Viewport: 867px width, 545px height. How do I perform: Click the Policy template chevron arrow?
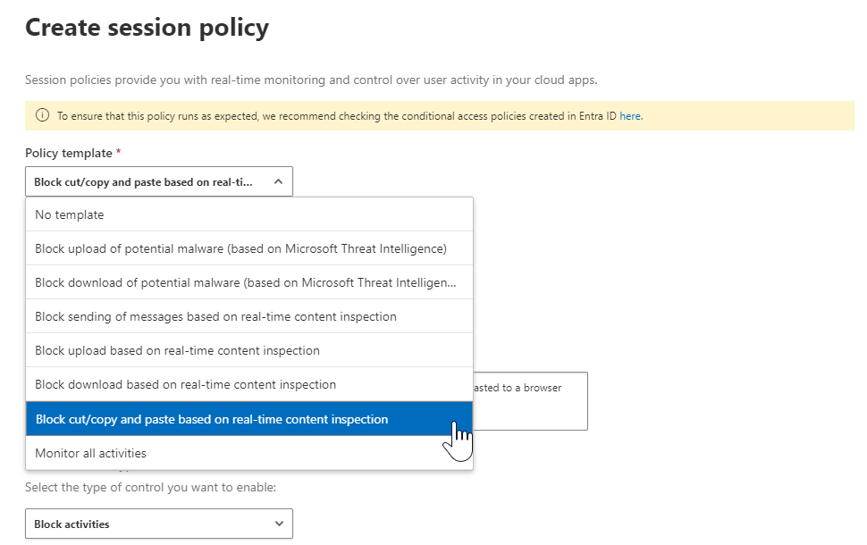tap(278, 182)
